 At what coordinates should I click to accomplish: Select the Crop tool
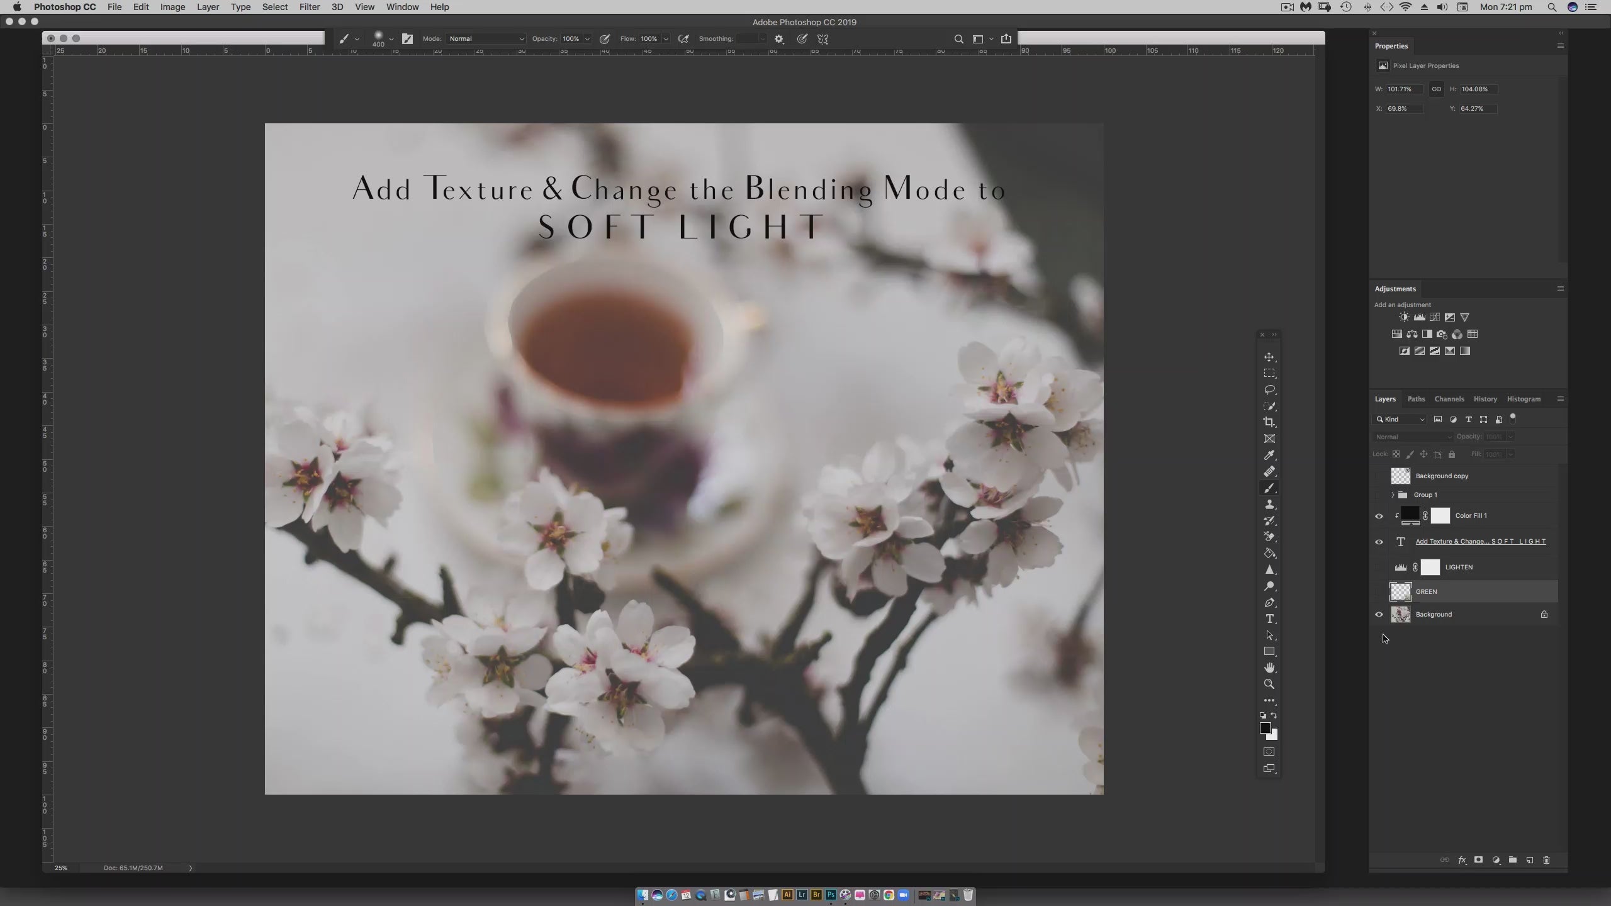coord(1269,422)
